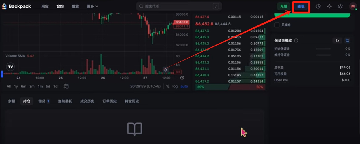Viewport: 360px width, 144px height.
Task: Open the settings gear icon
Action: [340, 6]
